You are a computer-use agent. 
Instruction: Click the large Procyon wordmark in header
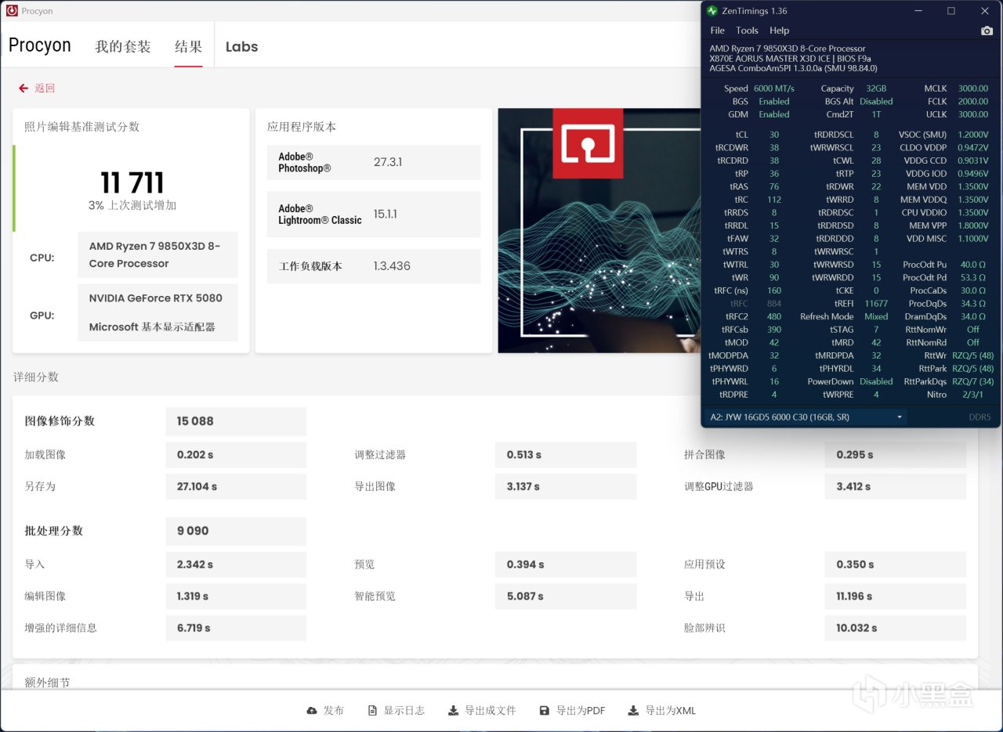tap(40, 45)
